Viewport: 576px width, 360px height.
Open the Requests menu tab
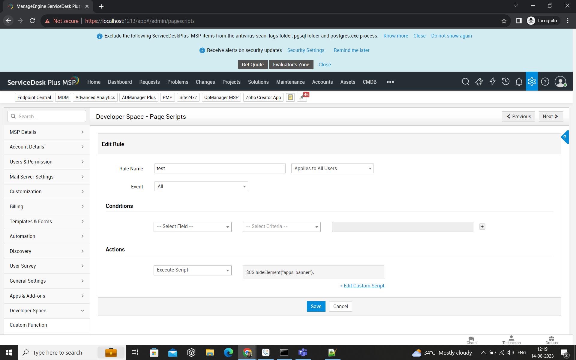click(x=149, y=82)
